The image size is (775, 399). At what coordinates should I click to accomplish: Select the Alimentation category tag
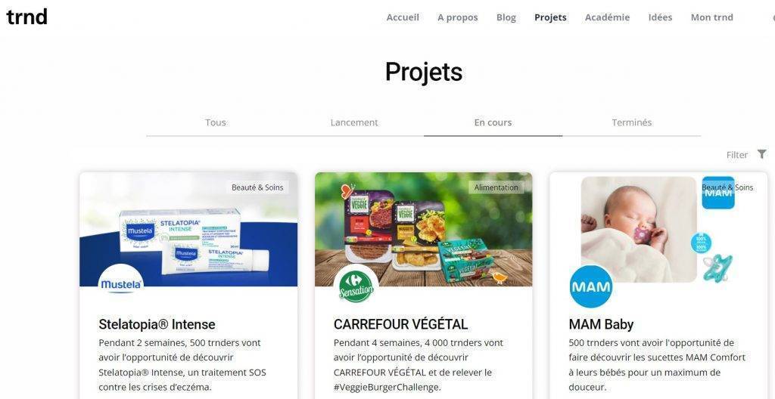click(496, 187)
